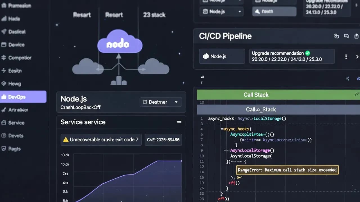Click the share/export icon in CI/CD header
The height and width of the screenshot is (202, 360).
[356, 36]
